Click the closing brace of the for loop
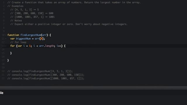This screenshot has width=187, height=105. click(11, 53)
